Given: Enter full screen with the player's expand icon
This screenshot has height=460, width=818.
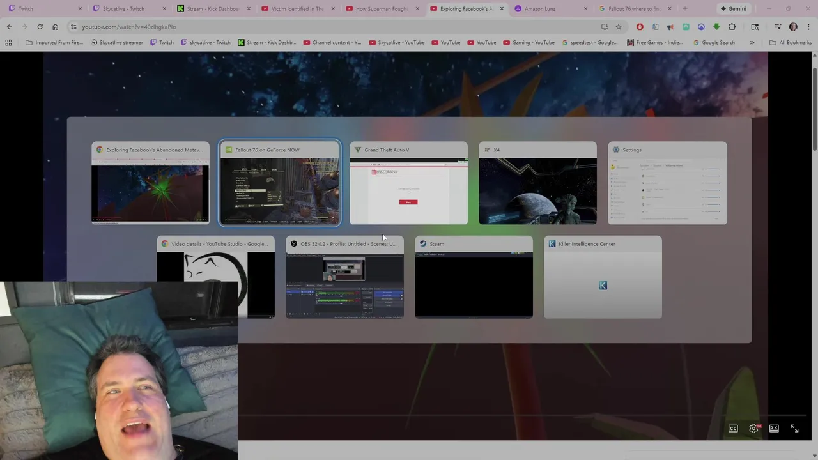Looking at the screenshot, I should tap(794, 429).
